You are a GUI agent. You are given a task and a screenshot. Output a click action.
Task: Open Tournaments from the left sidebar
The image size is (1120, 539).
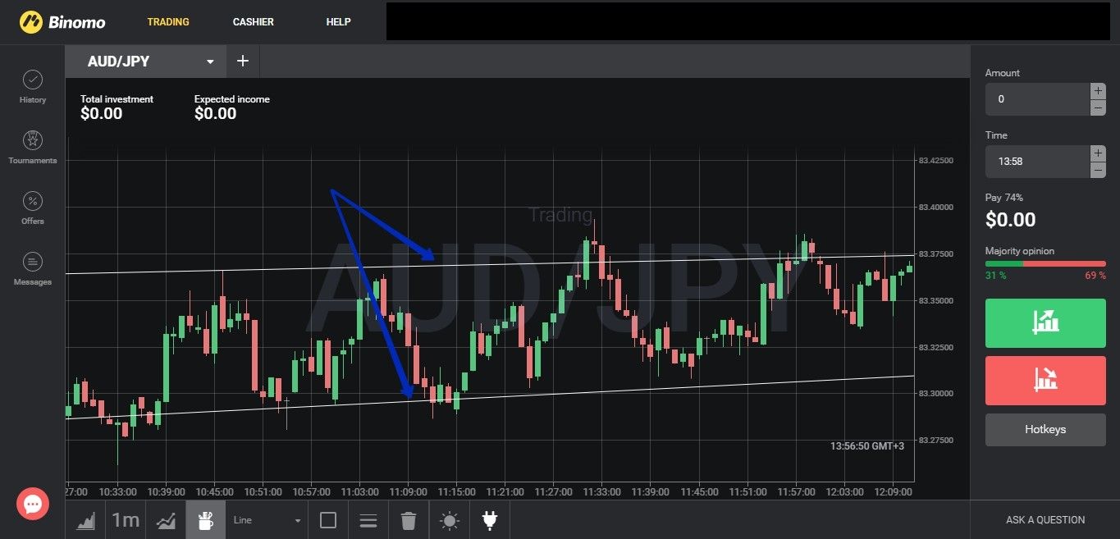click(33, 147)
